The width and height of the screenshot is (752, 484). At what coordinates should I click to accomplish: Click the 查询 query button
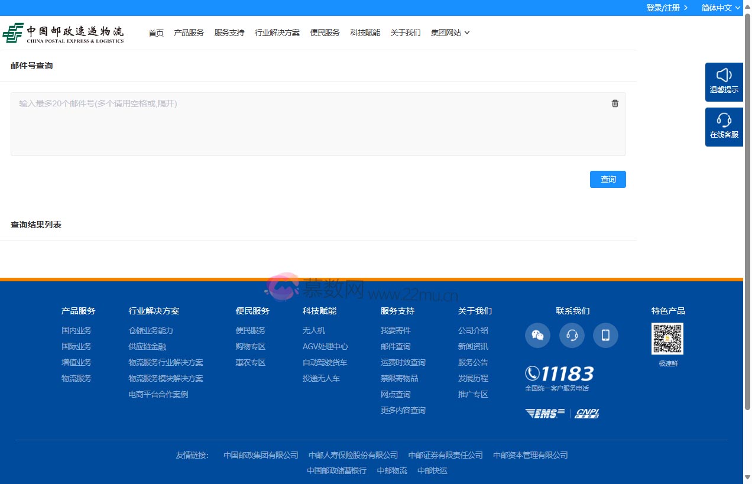pos(608,179)
